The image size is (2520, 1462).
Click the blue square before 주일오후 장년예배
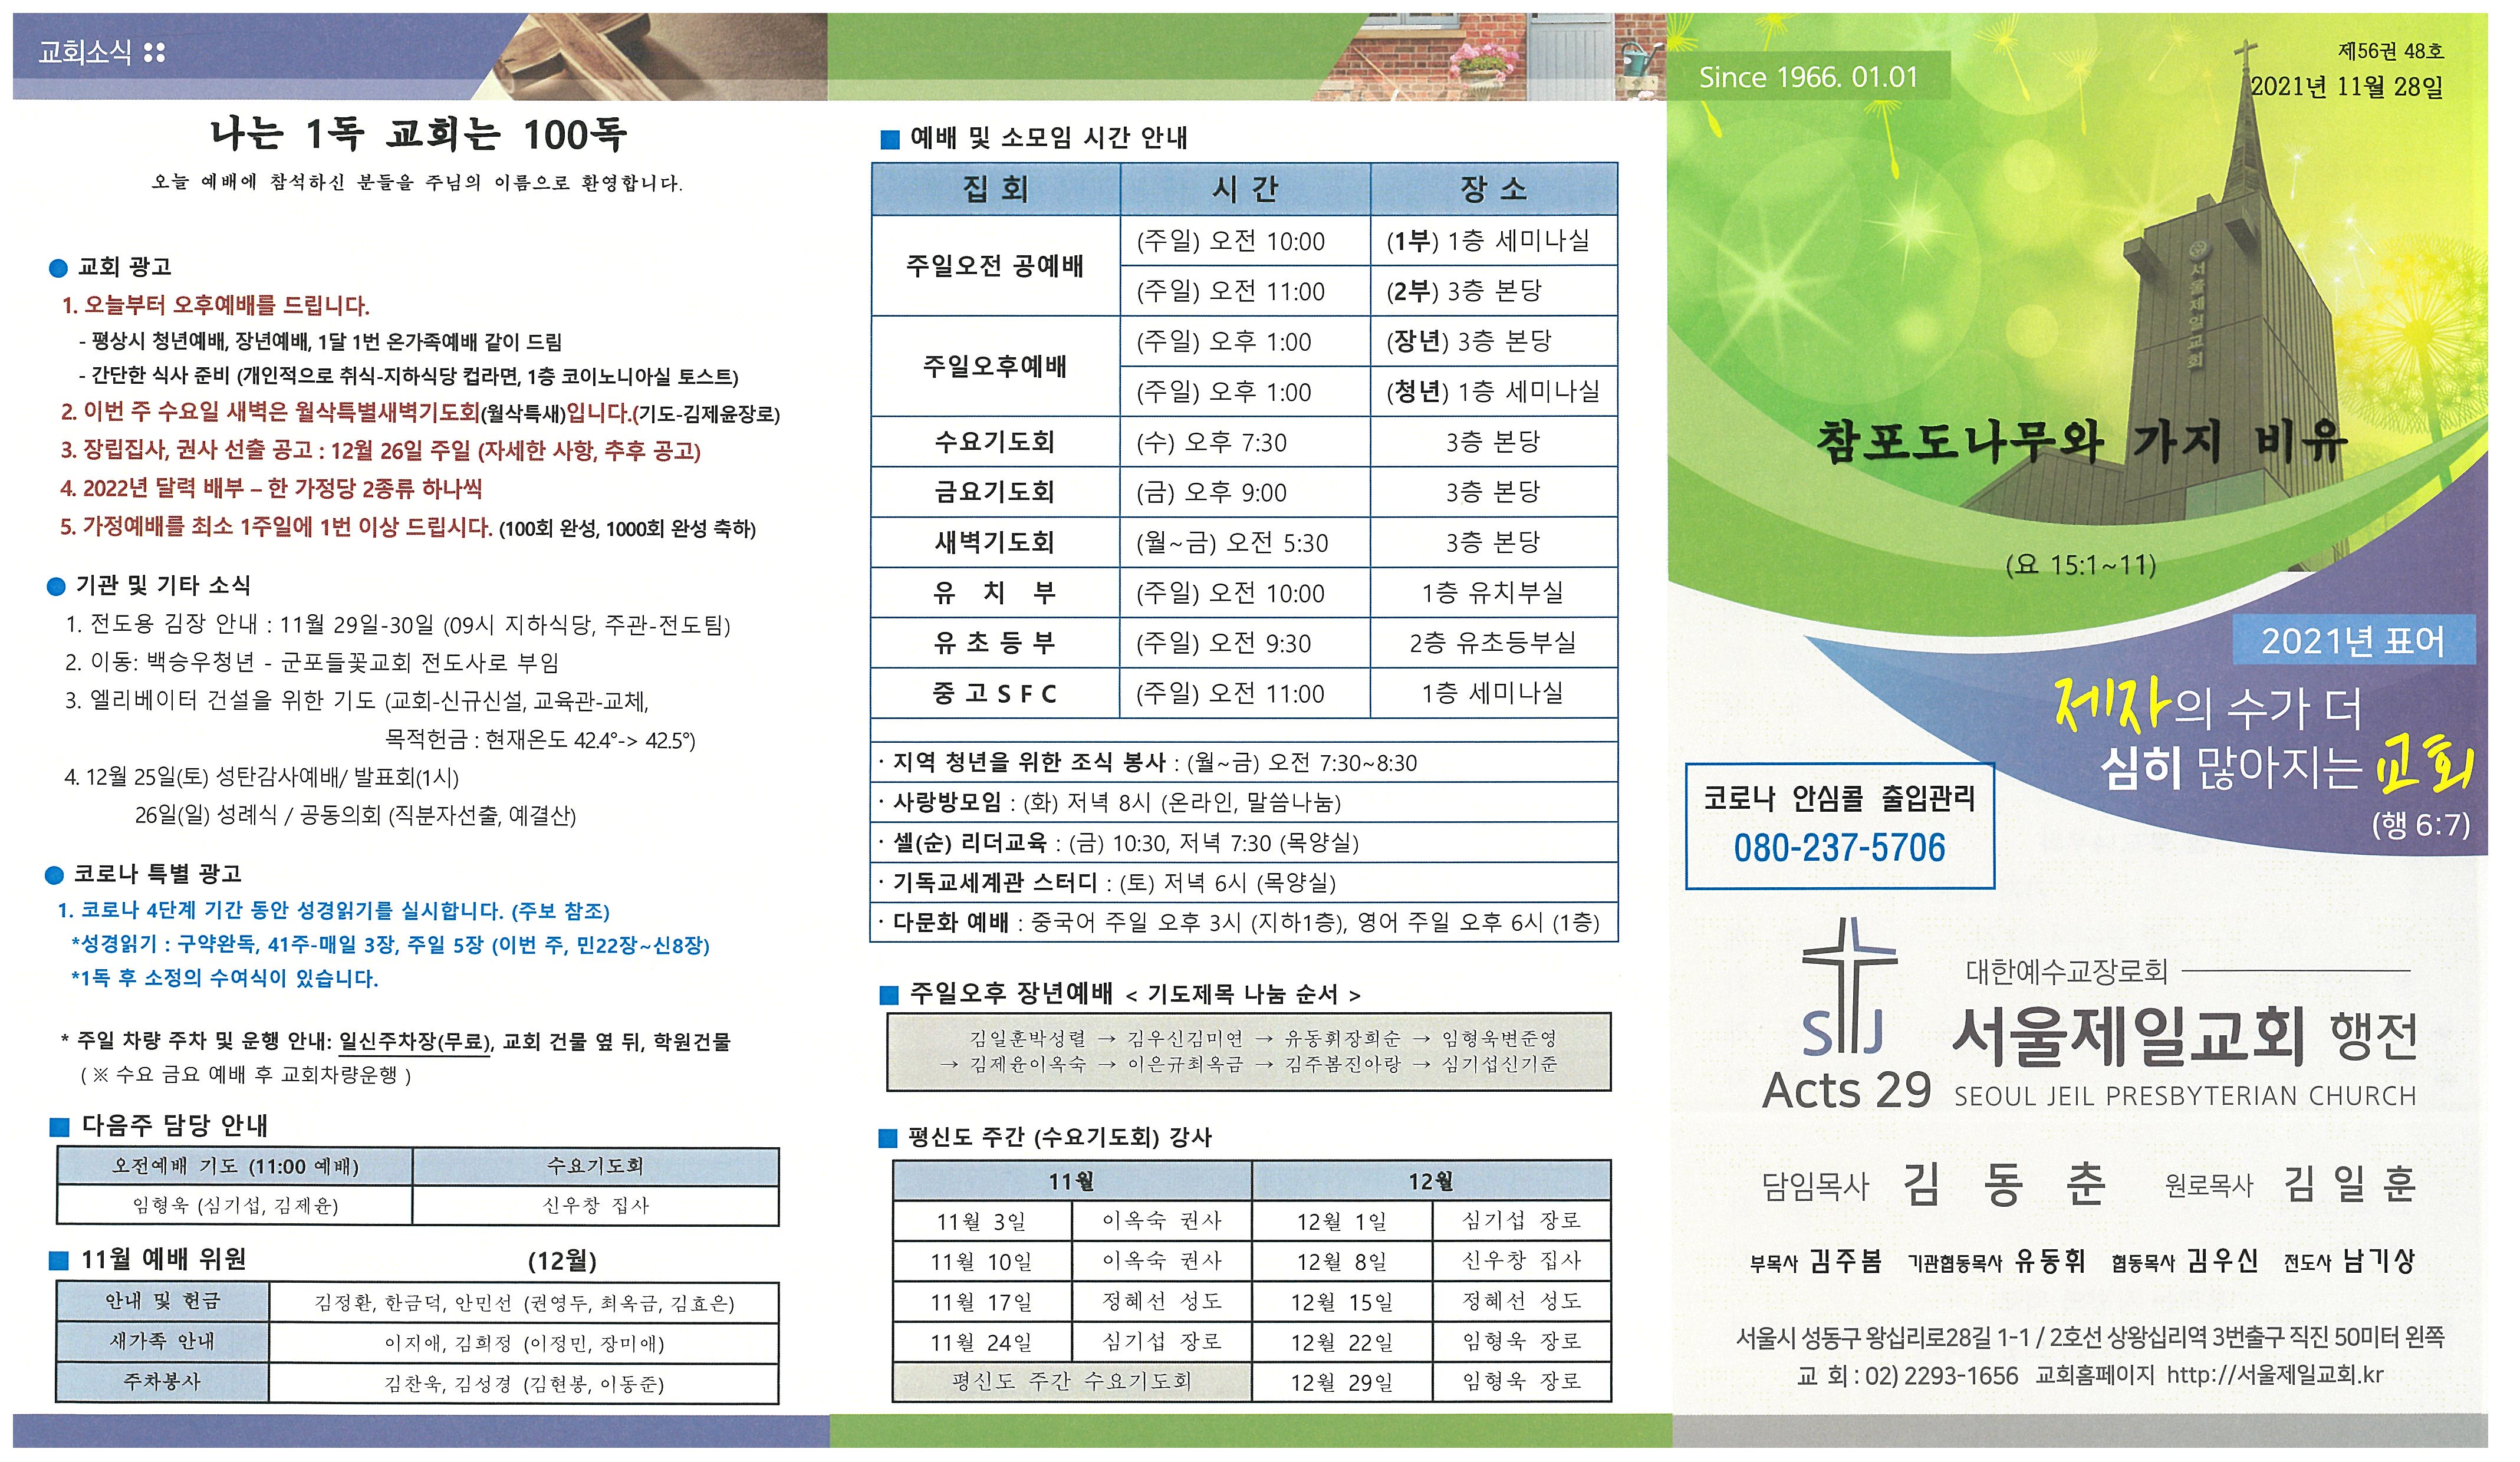889,996
